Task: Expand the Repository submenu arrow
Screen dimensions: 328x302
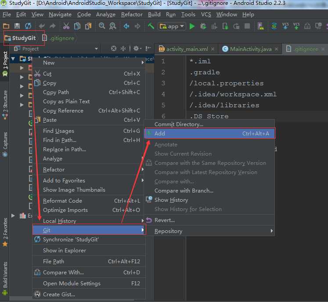Action: point(271,231)
